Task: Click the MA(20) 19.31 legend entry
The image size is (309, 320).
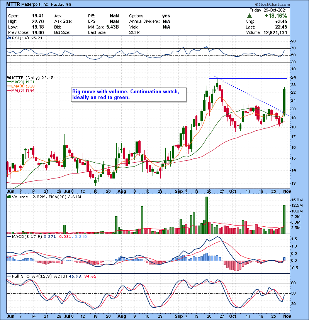Action: [23, 82]
